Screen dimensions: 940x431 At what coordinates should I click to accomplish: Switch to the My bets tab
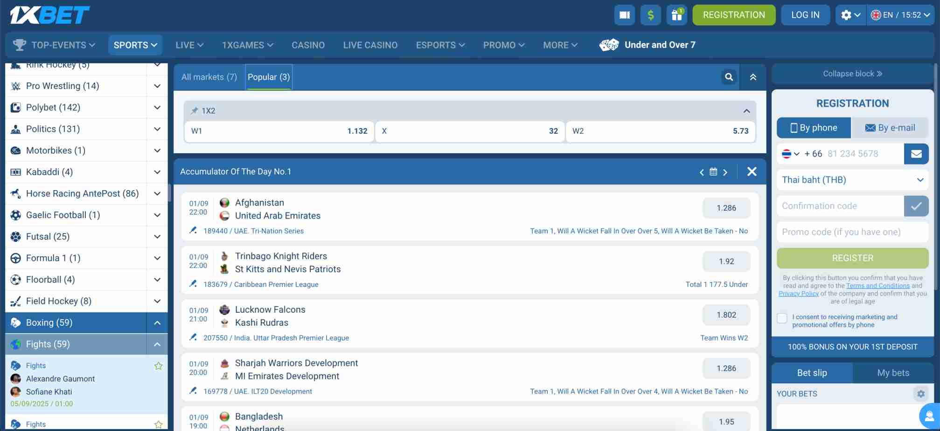tap(893, 373)
